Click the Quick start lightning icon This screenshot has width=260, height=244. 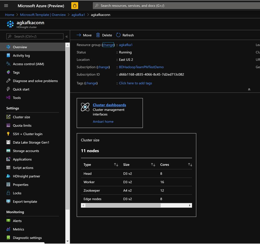(x=8, y=89)
